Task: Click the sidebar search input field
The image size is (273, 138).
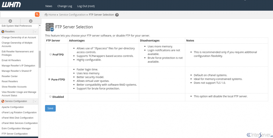Action: pos(17,14)
